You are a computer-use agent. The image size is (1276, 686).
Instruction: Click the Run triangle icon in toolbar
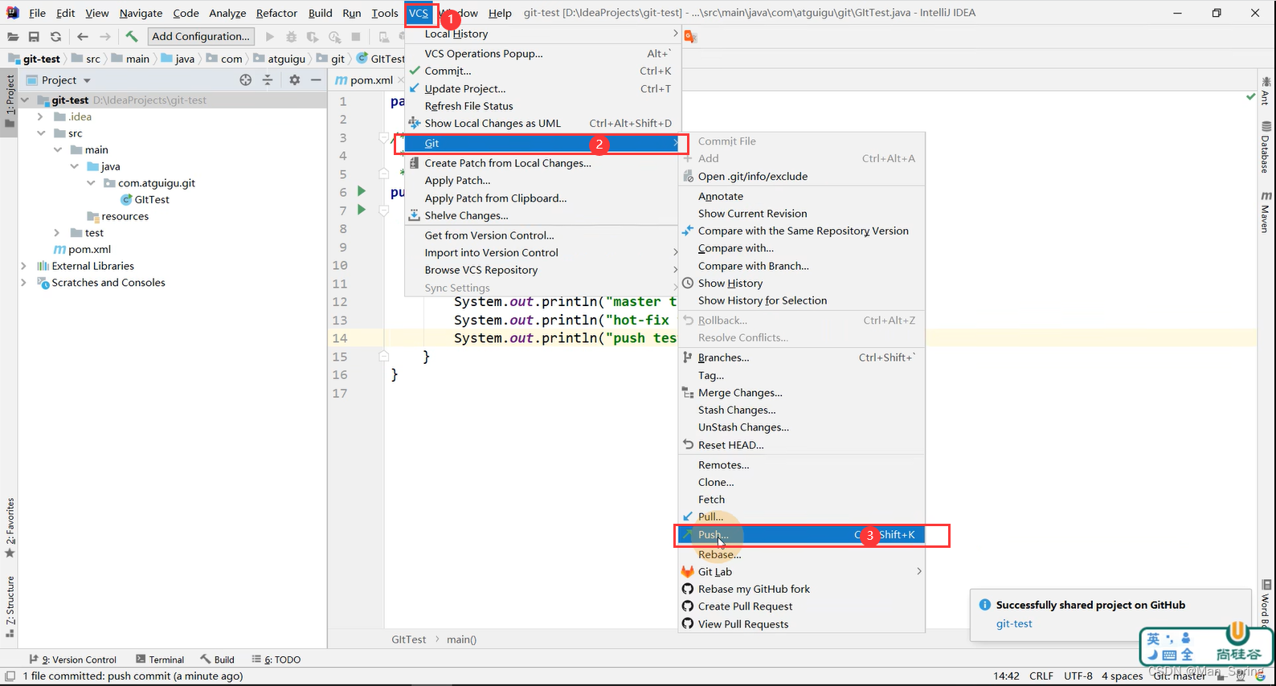(270, 36)
